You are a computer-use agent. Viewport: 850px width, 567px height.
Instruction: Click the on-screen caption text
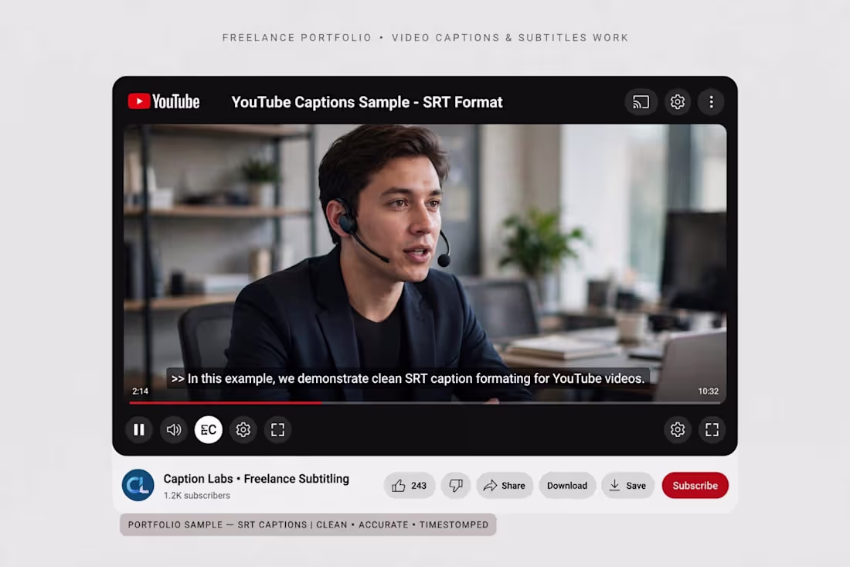(408, 379)
